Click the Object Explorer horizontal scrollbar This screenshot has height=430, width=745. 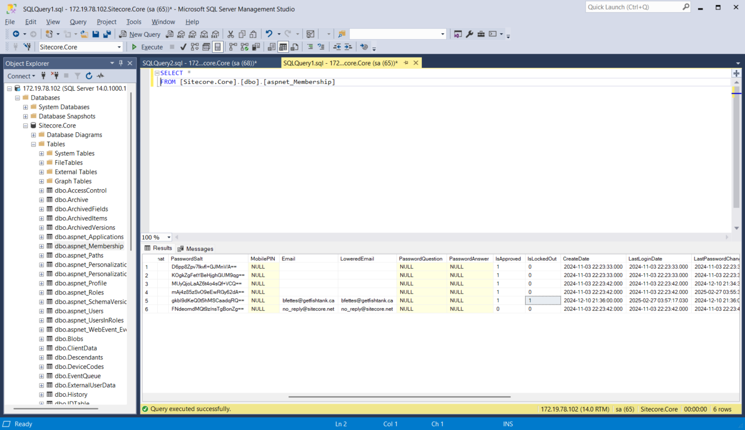tap(55, 409)
